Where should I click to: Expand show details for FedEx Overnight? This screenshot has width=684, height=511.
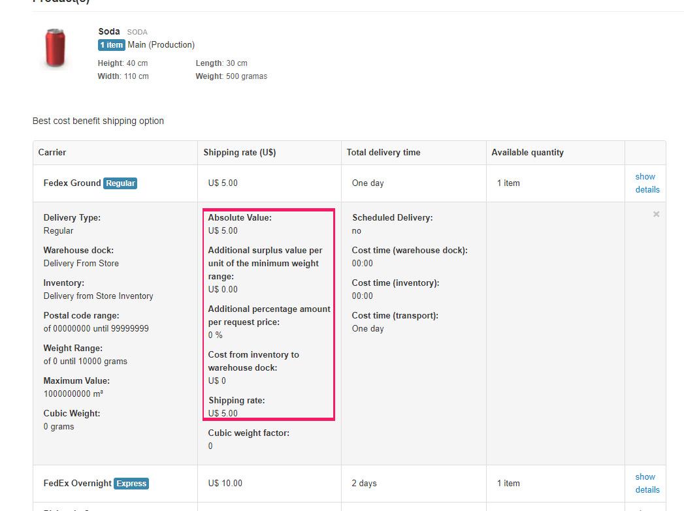[x=647, y=483]
